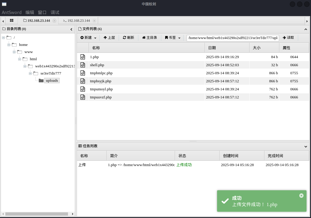
Task: Open the 新建 dropdown menu
Action: 89,38
